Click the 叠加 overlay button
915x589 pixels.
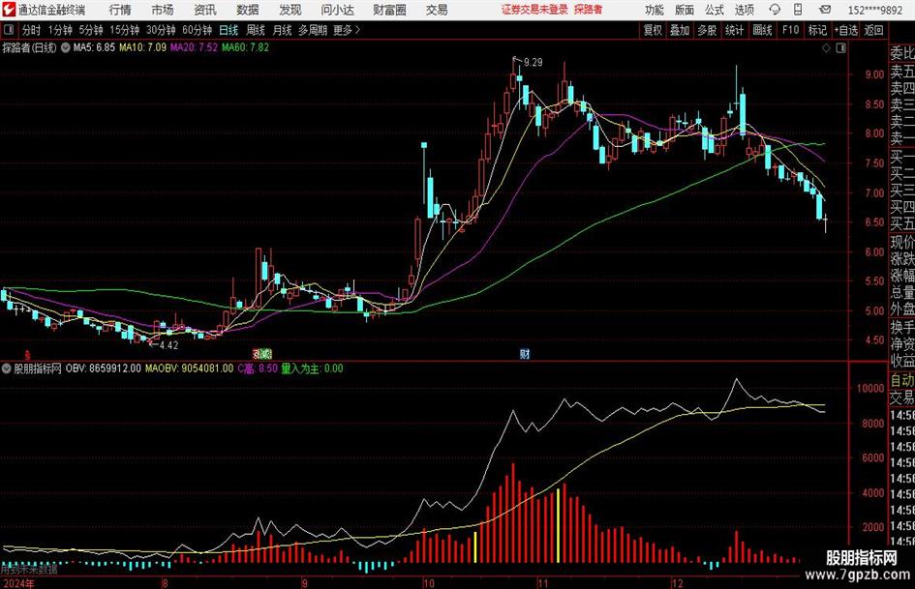tap(680, 30)
